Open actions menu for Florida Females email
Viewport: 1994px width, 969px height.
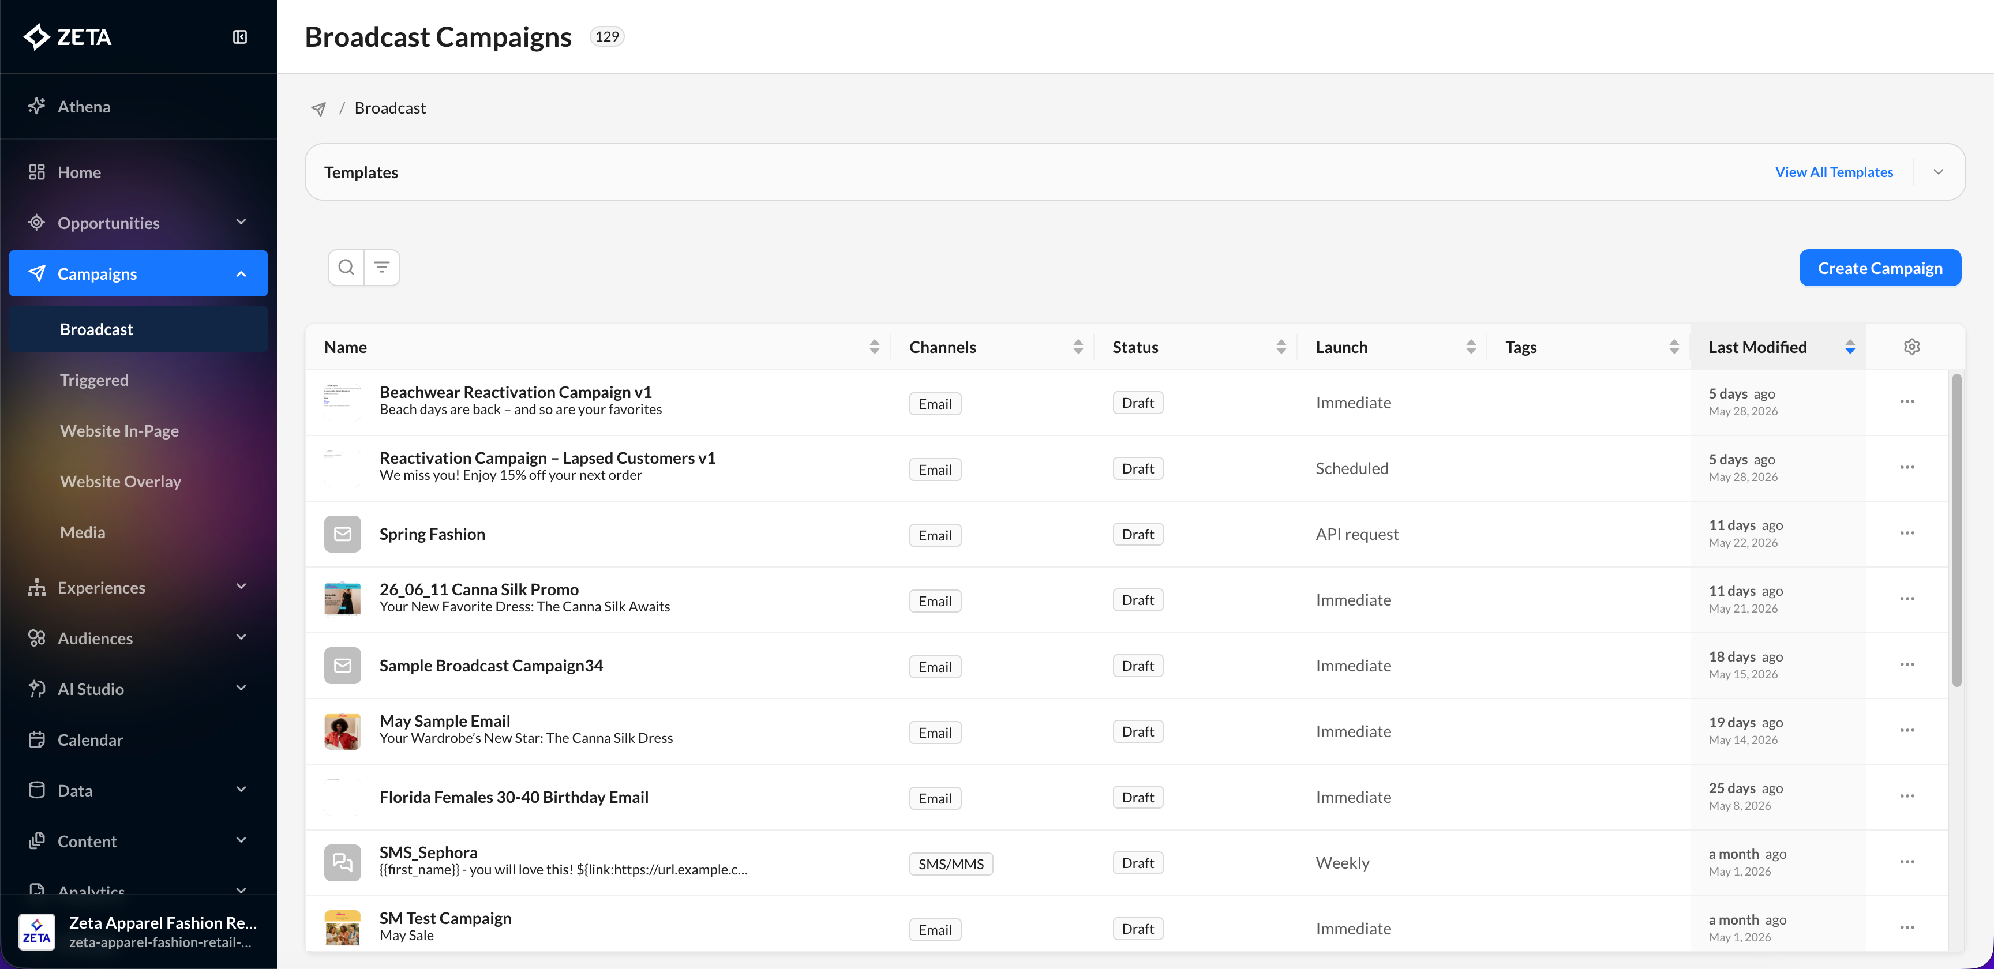(1906, 797)
